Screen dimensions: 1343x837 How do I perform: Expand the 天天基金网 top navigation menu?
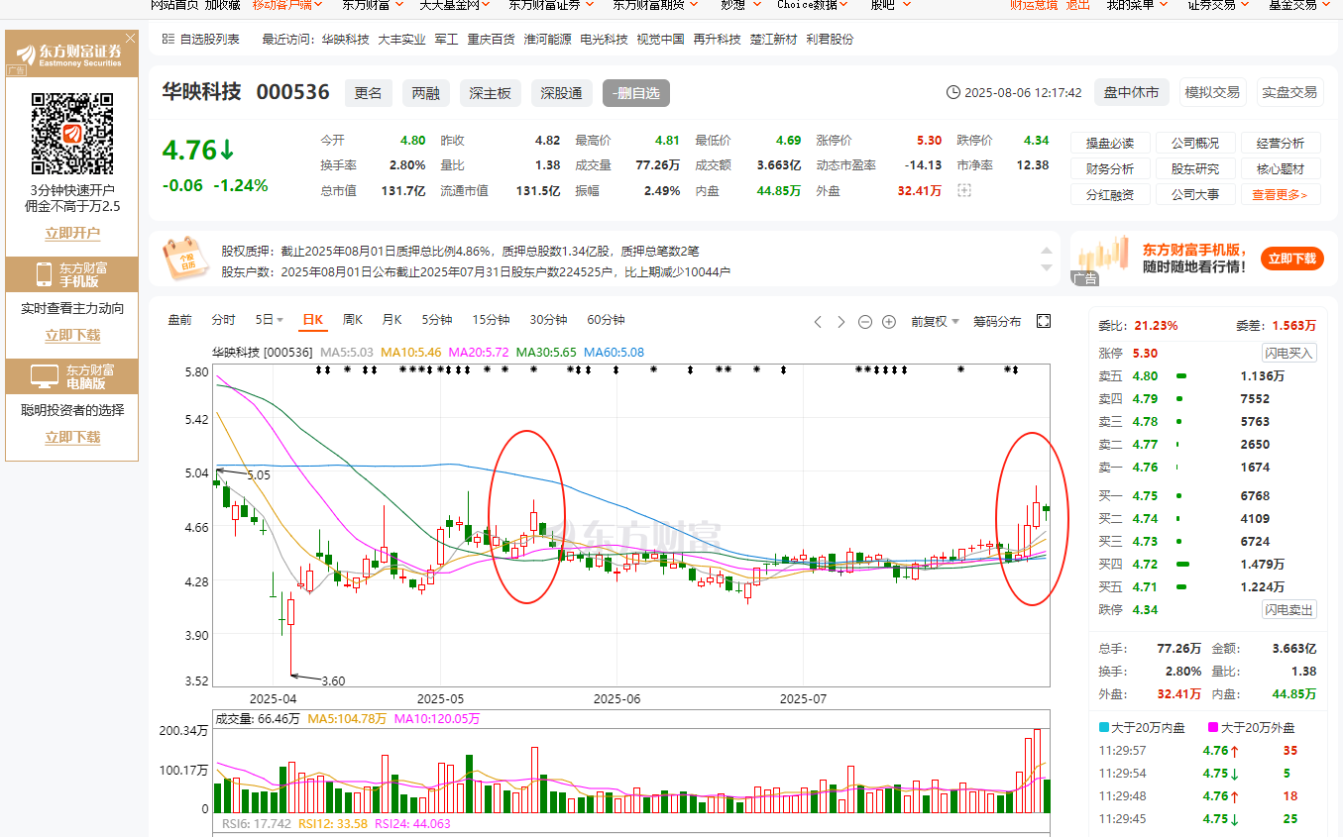pyautogui.click(x=455, y=5)
